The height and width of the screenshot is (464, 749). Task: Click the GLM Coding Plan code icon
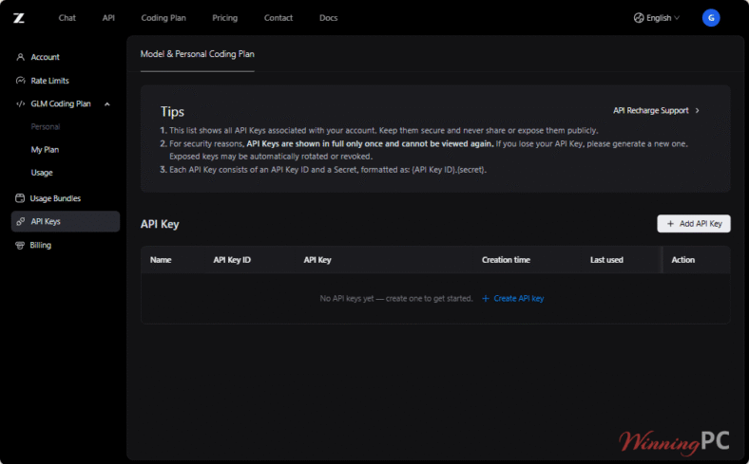[x=20, y=104]
